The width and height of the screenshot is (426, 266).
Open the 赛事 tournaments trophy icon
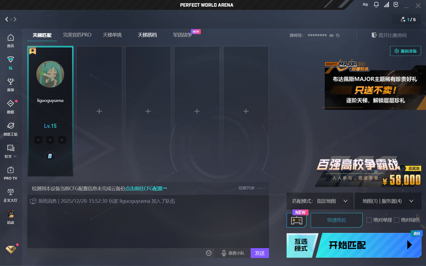pyautogui.click(x=10, y=84)
